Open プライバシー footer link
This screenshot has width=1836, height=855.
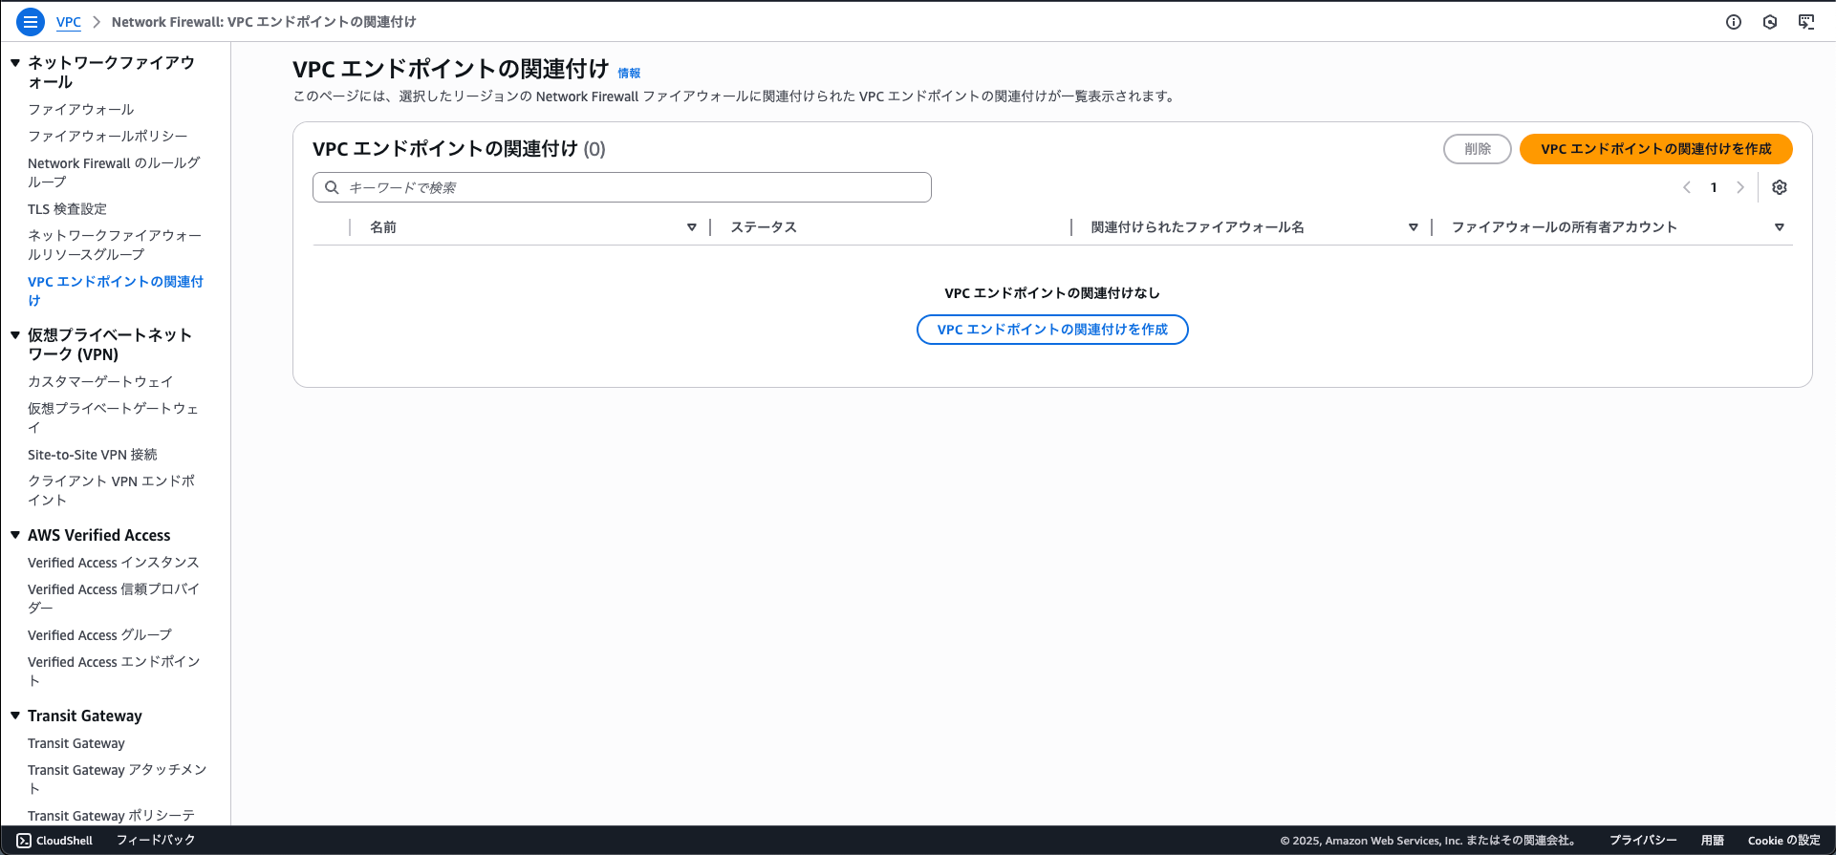[1643, 841]
